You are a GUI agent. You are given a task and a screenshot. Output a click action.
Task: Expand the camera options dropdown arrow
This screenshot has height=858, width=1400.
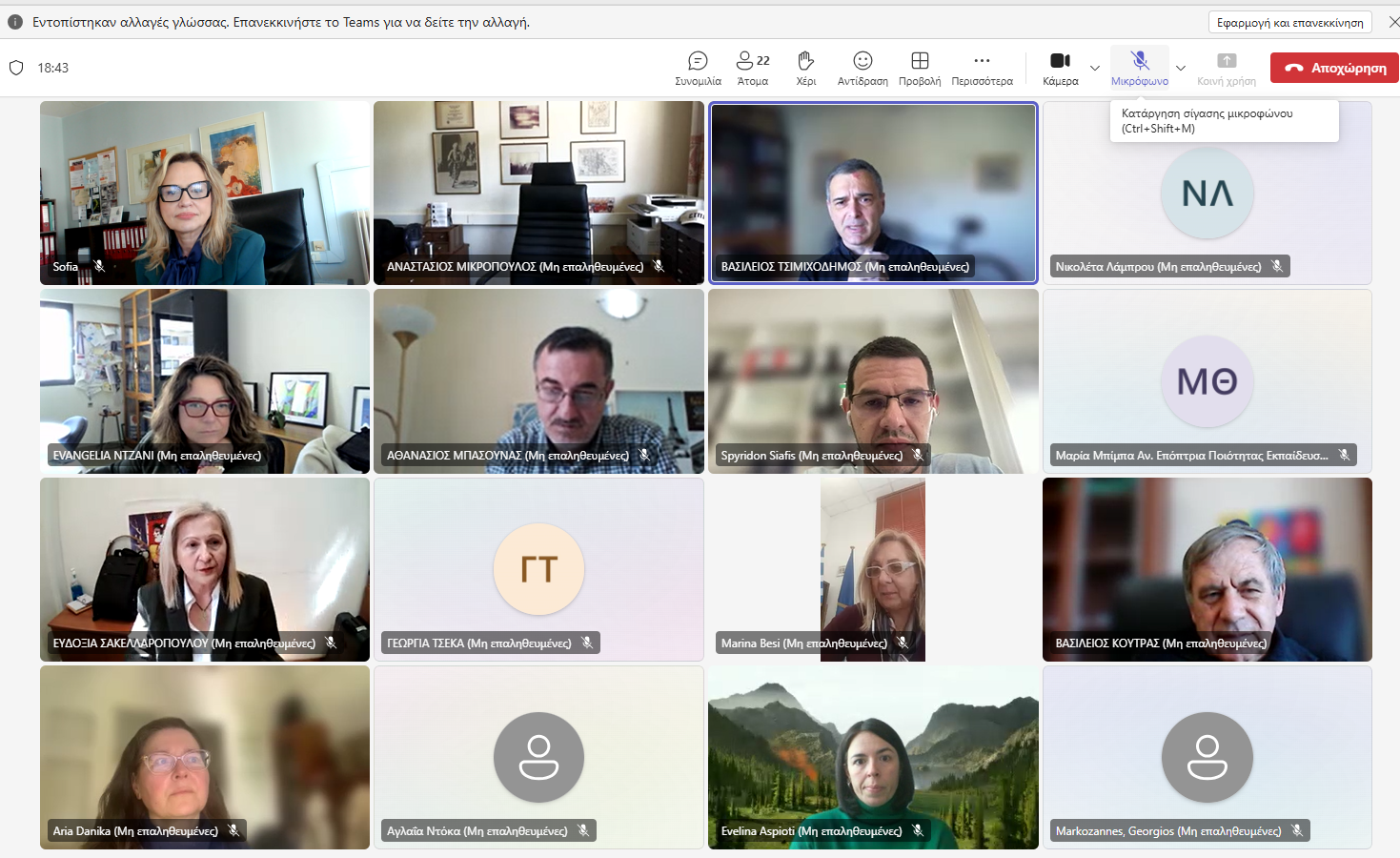coord(1095,68)
